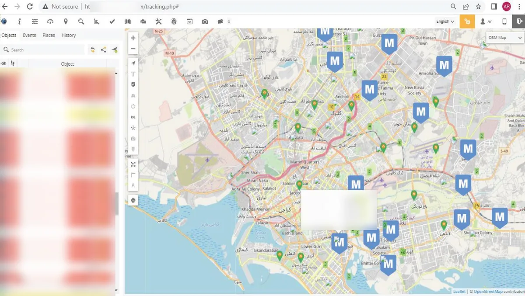
Task: Open the OSM Map layer dropdown
Action: pyautogui.click(x=505, y=38)
